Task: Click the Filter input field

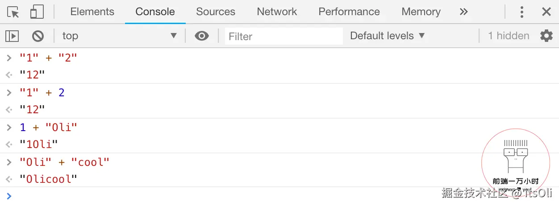Action: click(284, 36)
